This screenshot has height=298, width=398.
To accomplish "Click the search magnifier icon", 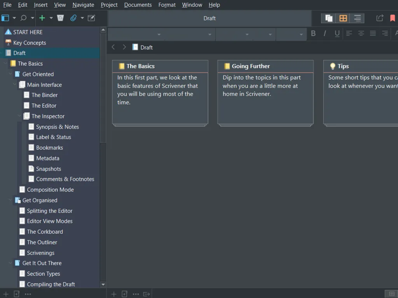I will 23,18.
